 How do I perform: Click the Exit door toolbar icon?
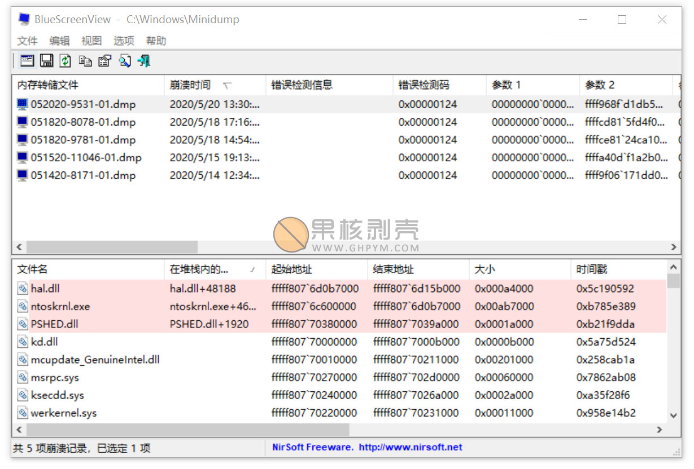click(x=144, y=61)
